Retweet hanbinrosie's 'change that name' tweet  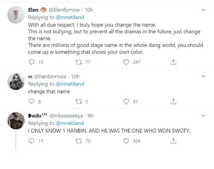tap(79, 102)
